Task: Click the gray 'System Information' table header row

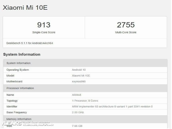Action: coord(85,63)
